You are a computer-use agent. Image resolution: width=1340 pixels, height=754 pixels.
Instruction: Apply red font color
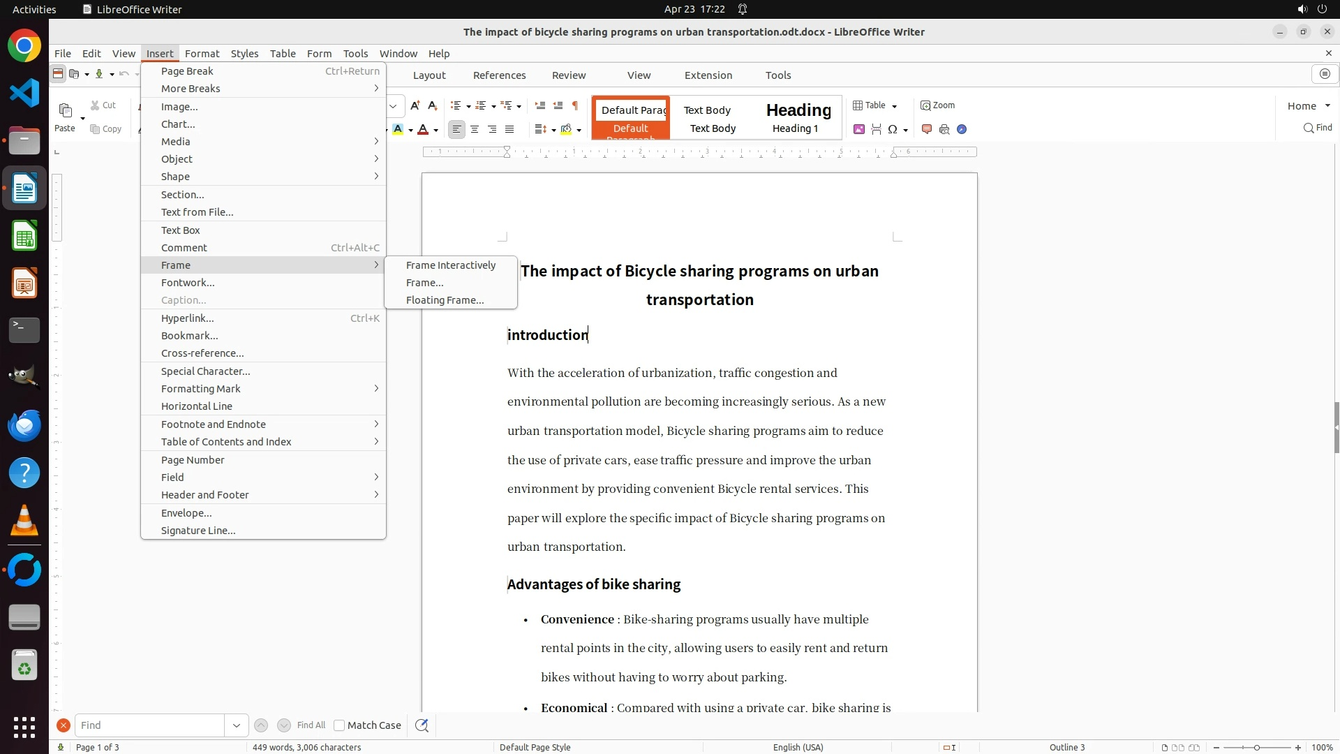pyautogui.click(x=423, y=129)
